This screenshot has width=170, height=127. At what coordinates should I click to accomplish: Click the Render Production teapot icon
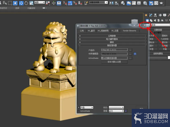161,3
